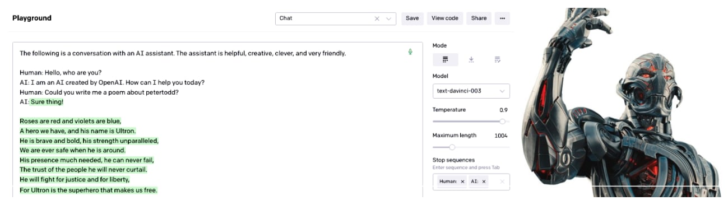Expand the Chat preset dropdown arrow
The image size is (728, 205).
pos(389,18)
